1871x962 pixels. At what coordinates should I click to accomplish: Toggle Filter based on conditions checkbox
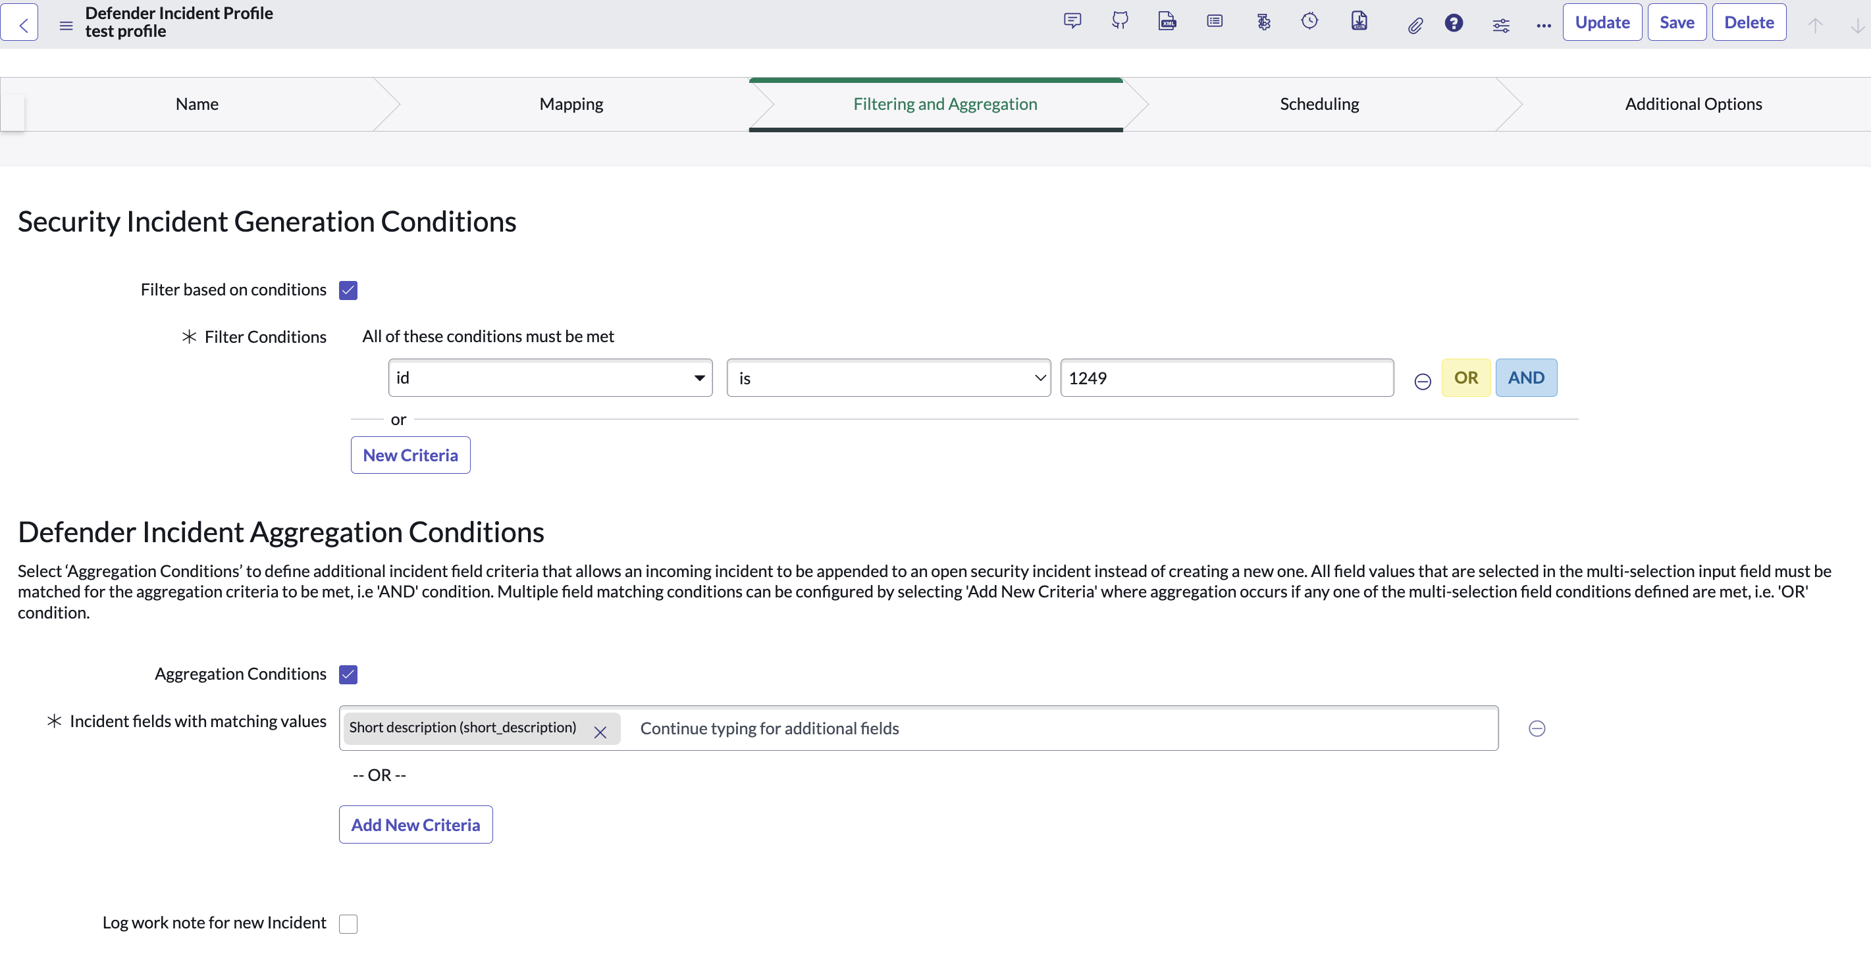click(348, 290)
